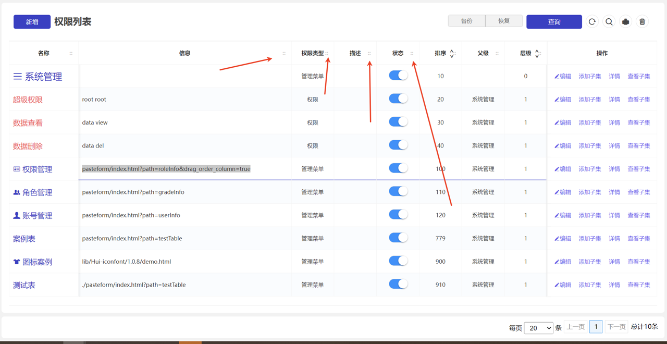Image resolution: width=667 pixels, height=344 pixels.
Task: Toggle the status switch for 系统管理
Action: point(398,76)
